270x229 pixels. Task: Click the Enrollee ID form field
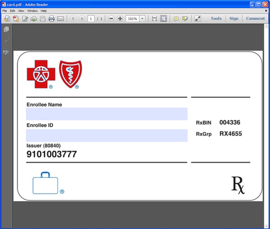click(107, 136)
